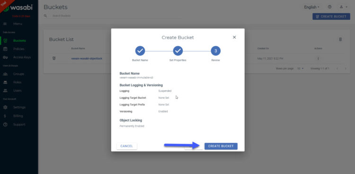The width and height of the screenshot is (355, 174).
Task: Cancel the Create Bucket dialog
Action: click(x=126, y=146)
